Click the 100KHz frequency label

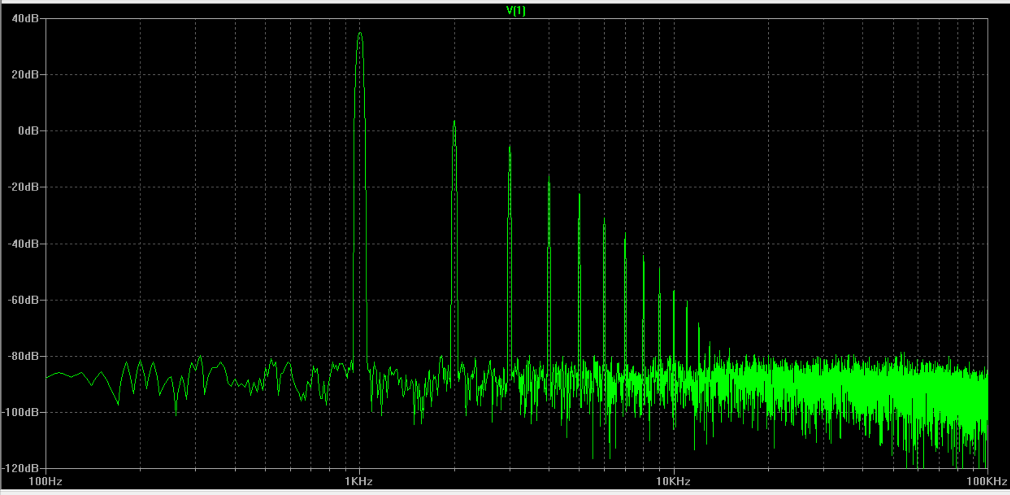pyautogui.click(x=987, y=481)
